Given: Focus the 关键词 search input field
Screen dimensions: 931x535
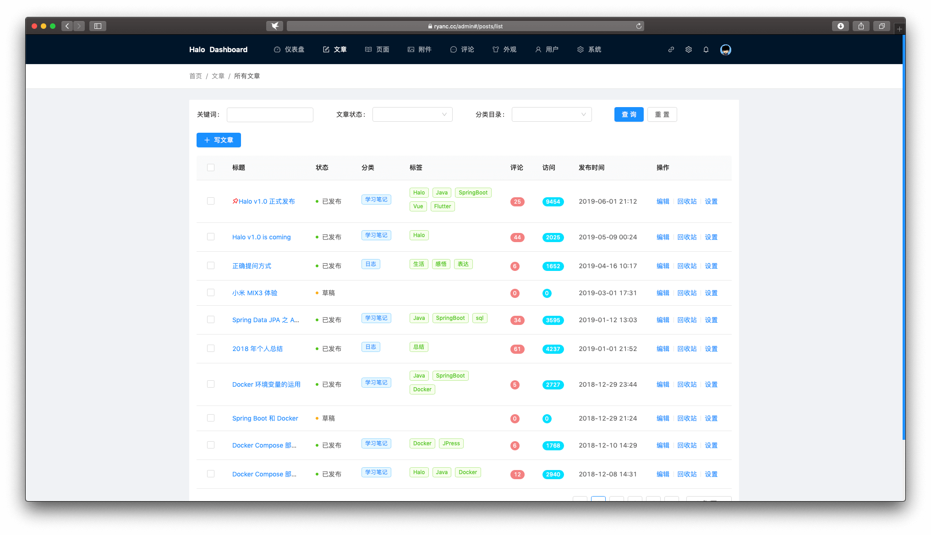Looking at the screenshot, I should pos(270,114).
